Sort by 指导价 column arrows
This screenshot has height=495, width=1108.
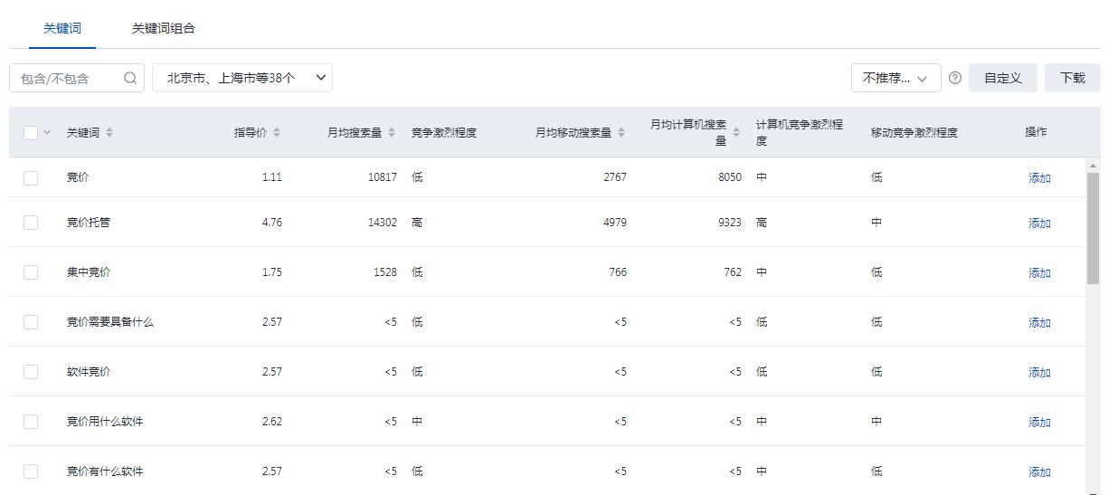277,132
